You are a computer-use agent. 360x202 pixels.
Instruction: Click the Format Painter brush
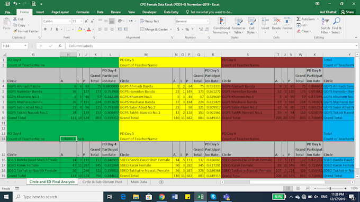pos(15,31)
